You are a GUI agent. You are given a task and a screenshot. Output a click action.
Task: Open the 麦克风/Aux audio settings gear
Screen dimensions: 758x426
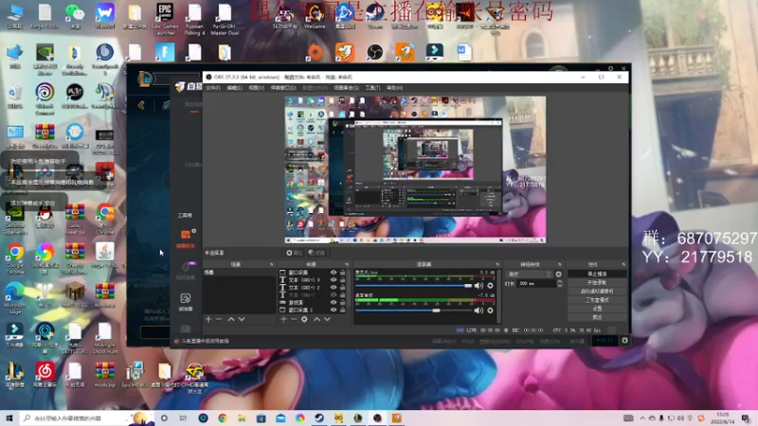tap(490, 286)
